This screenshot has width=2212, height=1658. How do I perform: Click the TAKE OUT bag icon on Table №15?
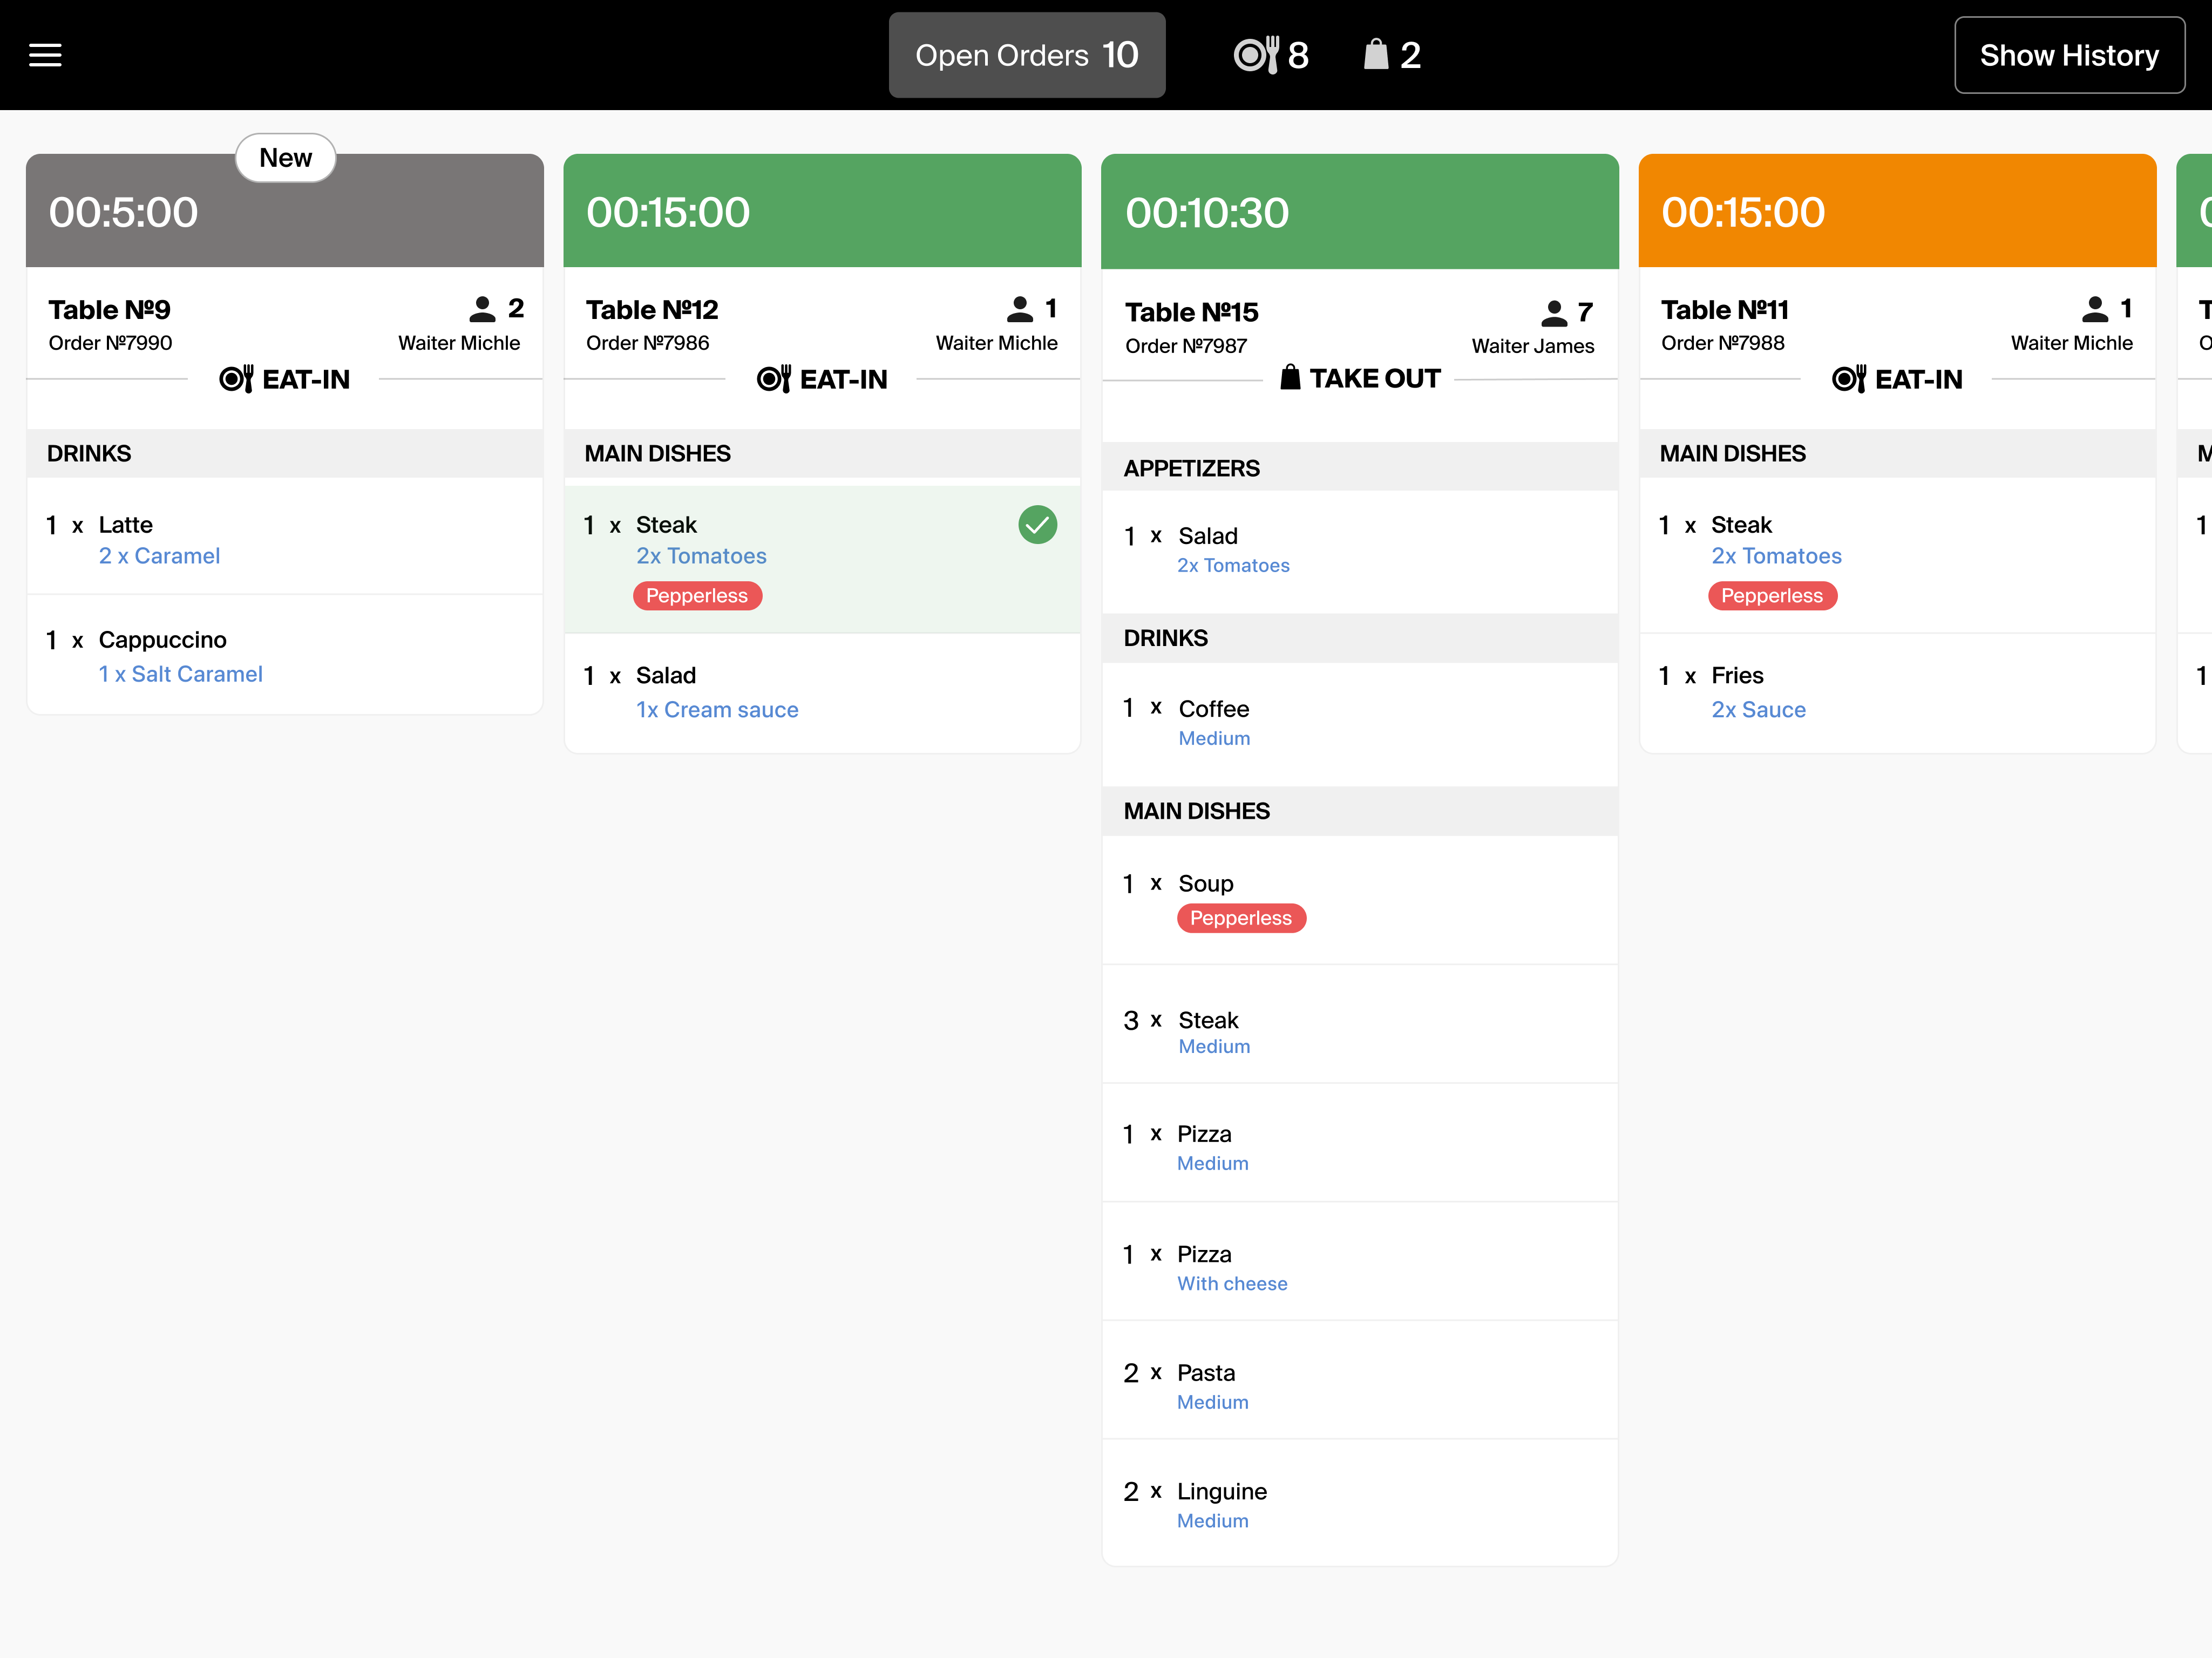(x=1290, y=377)
